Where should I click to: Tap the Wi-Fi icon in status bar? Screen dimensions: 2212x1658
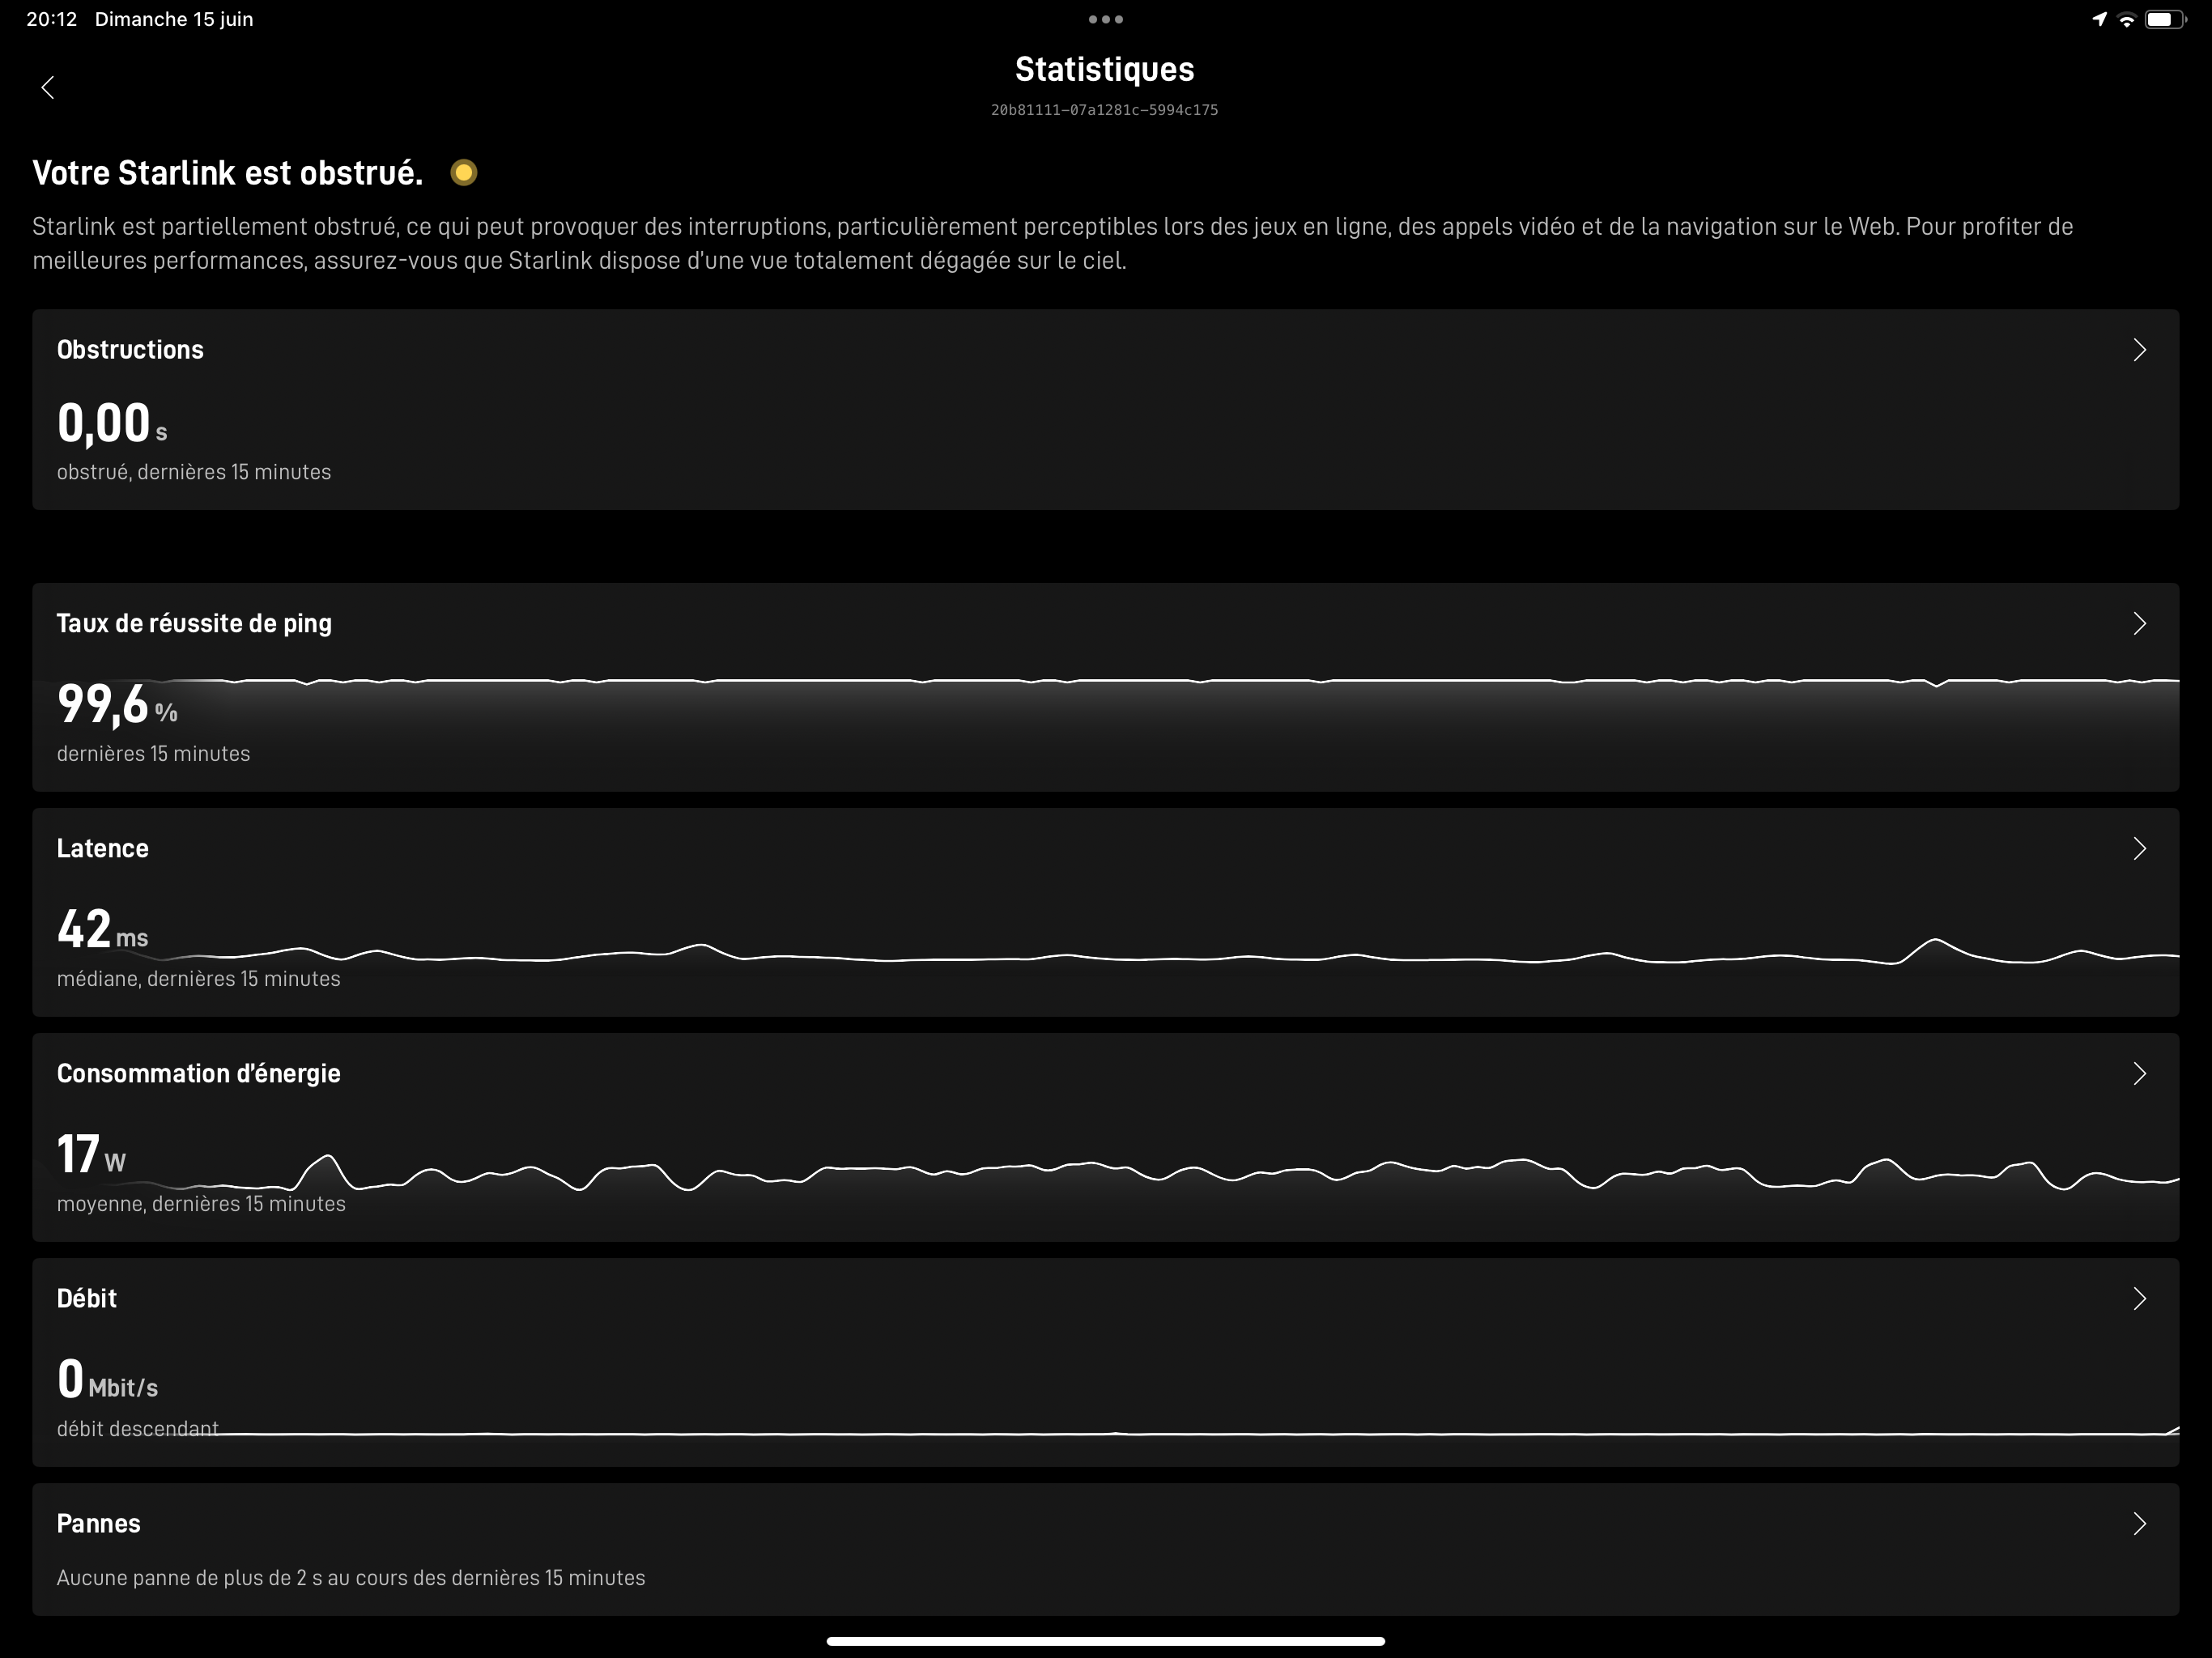(x=2126, y=19)
